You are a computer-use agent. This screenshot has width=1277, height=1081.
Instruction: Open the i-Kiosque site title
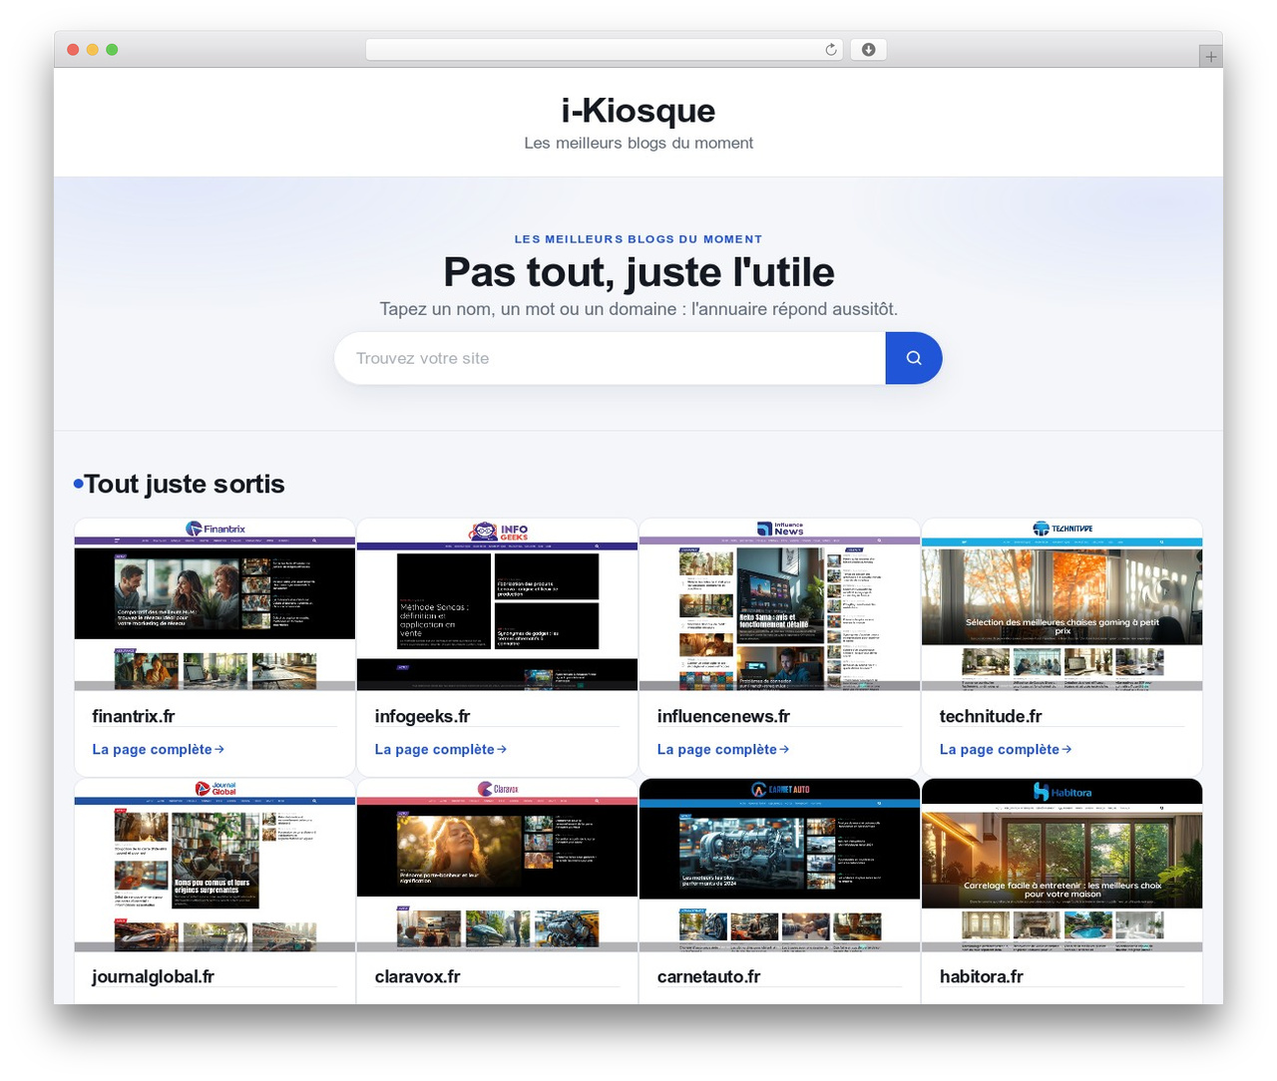(638, 111)
